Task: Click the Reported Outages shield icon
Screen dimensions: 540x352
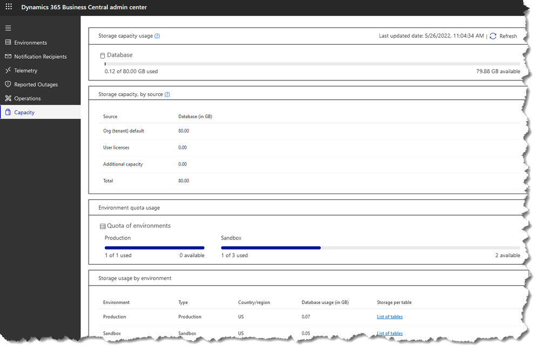Action: [x=8, y=84]
